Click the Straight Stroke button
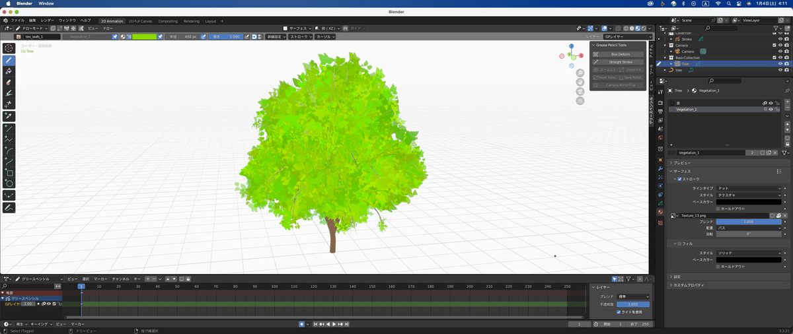The image size is (793, 334). coord(618,62)
